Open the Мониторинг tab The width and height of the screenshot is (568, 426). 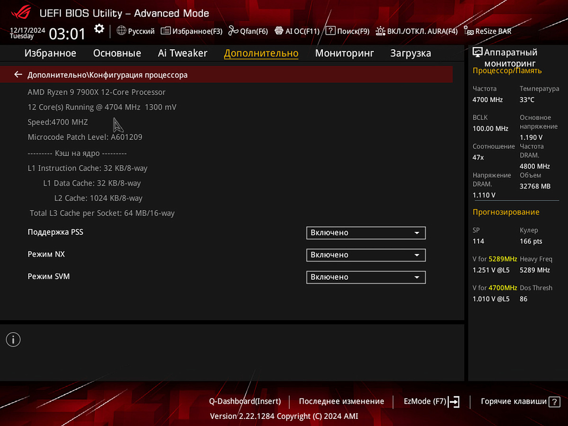(x=345, y=53)
